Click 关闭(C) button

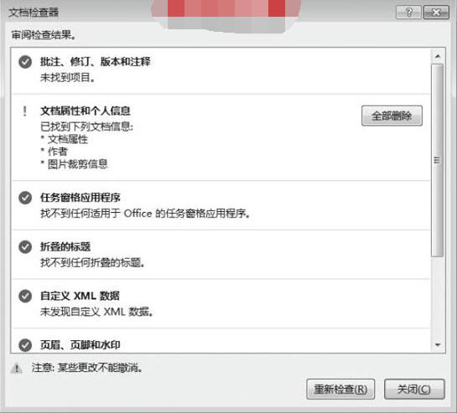click(x=414, y=389)
